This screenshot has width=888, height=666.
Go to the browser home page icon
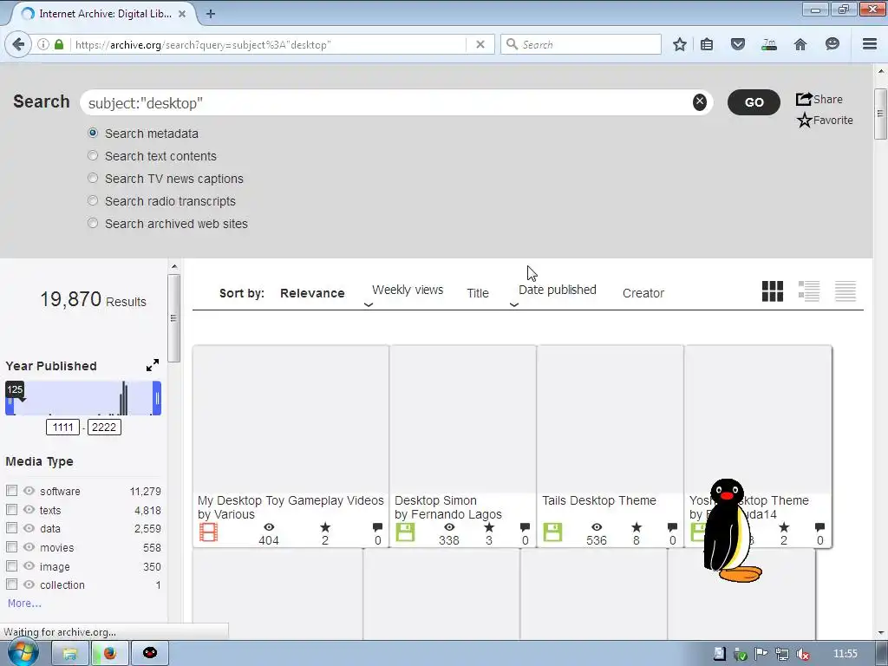pos(800,44)
